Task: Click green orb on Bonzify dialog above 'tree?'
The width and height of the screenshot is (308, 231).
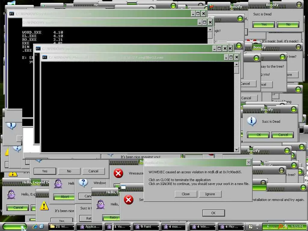Action: tap(298, 47)
